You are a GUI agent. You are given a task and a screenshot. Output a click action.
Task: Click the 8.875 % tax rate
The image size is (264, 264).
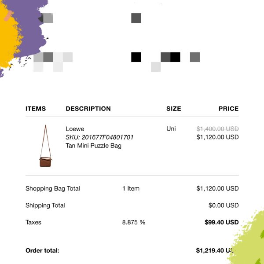[x=134, y=222]
